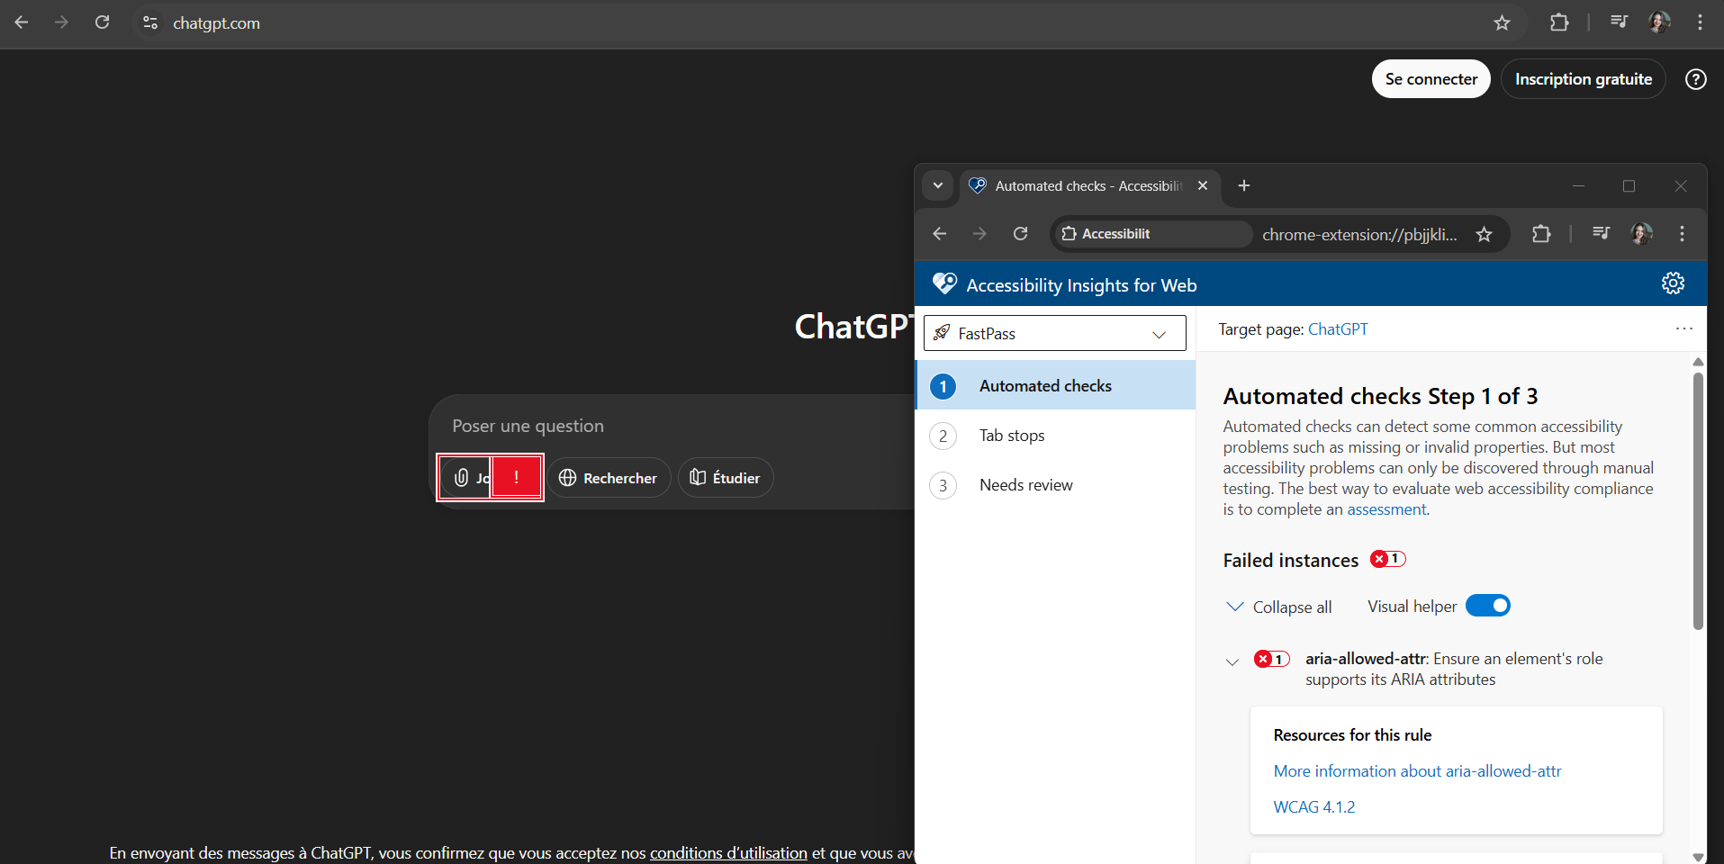Viewport: 1724px width, 864px height.
Task: Open the conditions d'utilisation link
Action: click(728, 852)
